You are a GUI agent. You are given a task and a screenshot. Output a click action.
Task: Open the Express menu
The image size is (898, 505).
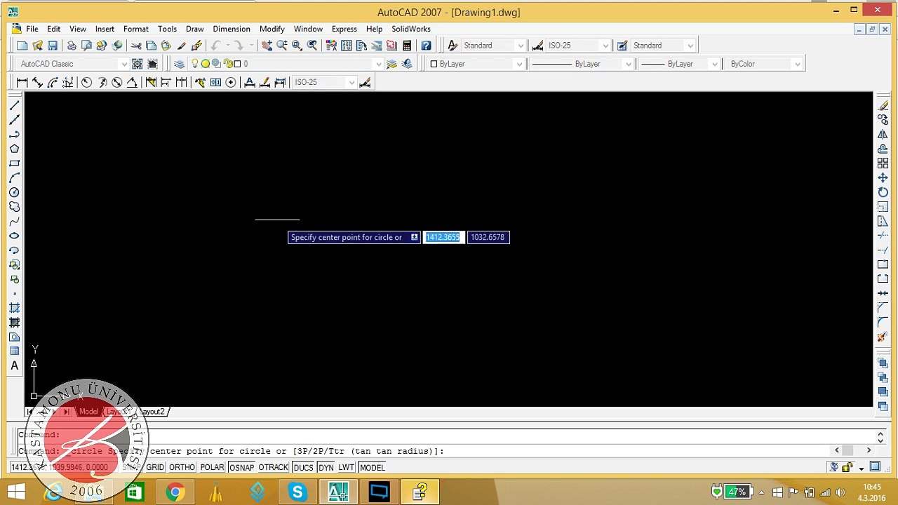tap(344, 29)
